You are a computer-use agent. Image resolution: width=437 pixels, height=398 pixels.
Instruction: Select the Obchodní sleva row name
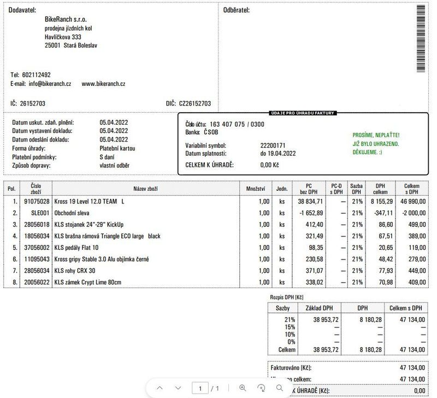coord(72,213)
